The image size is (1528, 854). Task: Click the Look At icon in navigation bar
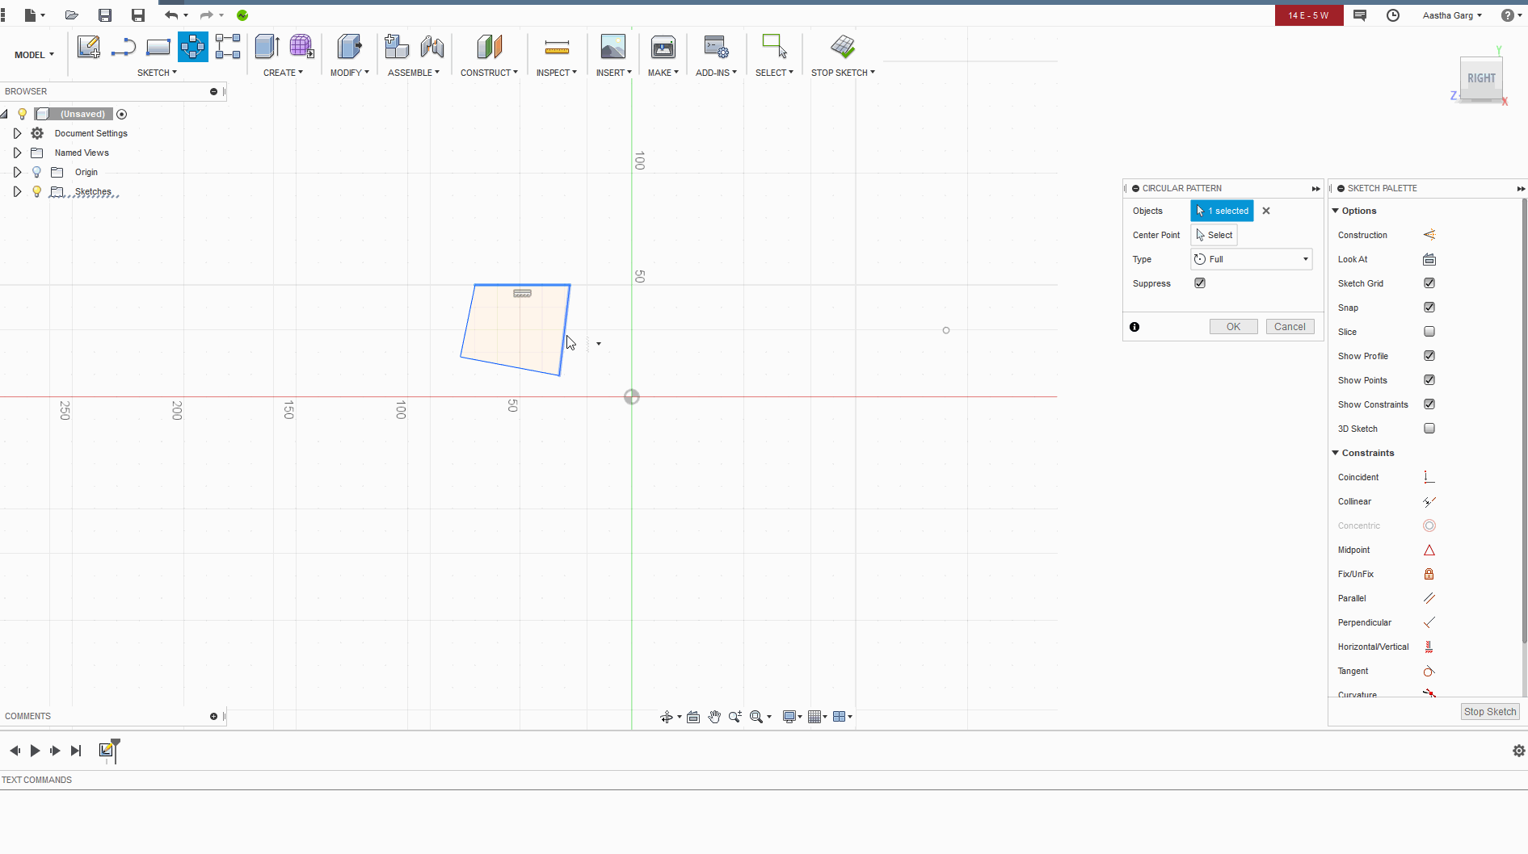point(693,717)
